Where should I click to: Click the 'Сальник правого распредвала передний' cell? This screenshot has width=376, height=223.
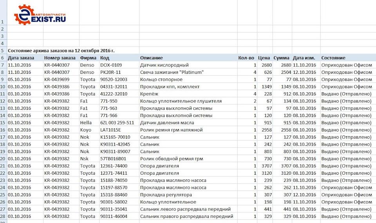coord(186,216)
